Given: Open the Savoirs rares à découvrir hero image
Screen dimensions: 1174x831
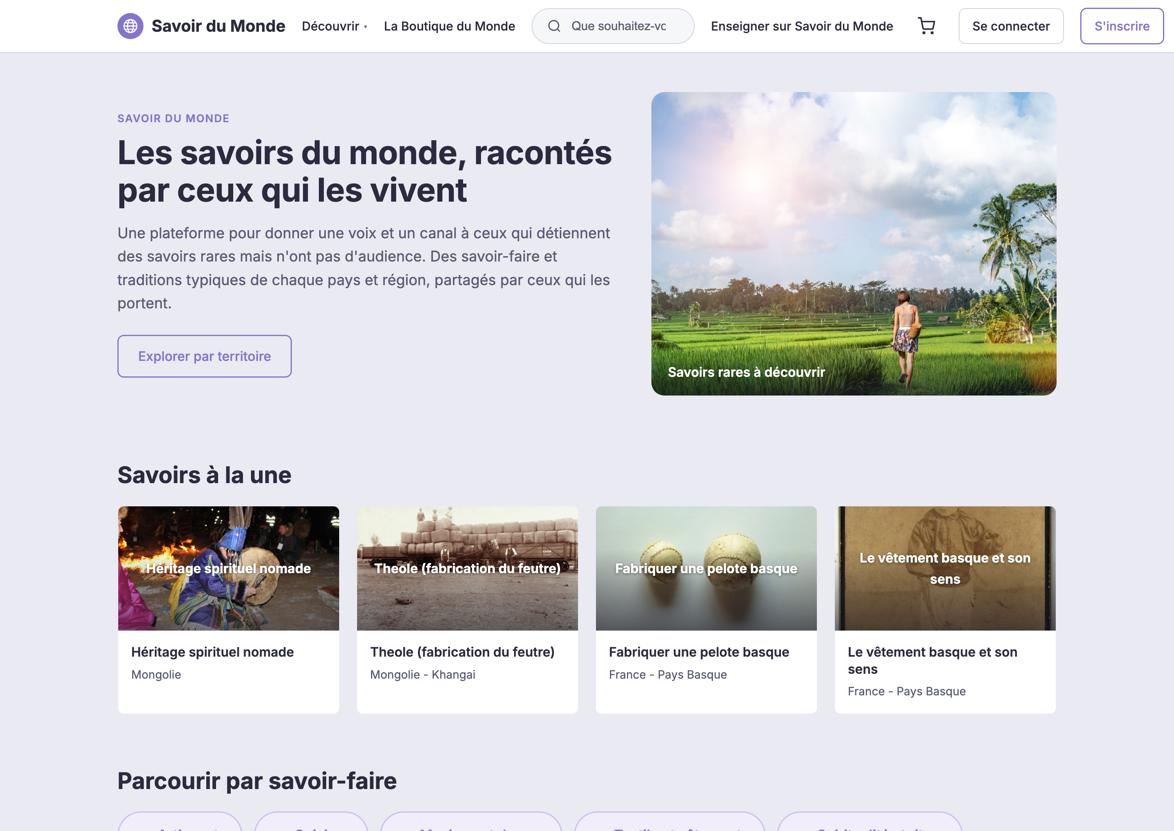Looking at the screenshot, I should [854, 244].
